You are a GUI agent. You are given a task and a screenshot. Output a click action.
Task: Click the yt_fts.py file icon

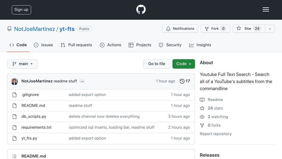[x=15, y=138]
